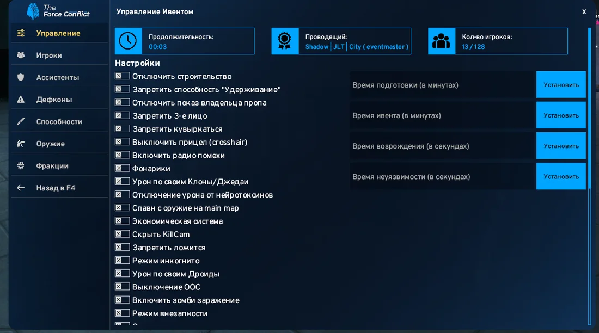This screenshot has height=333, width=599.
Task: Select the Оружие section
Action: (x=59, y=144)
